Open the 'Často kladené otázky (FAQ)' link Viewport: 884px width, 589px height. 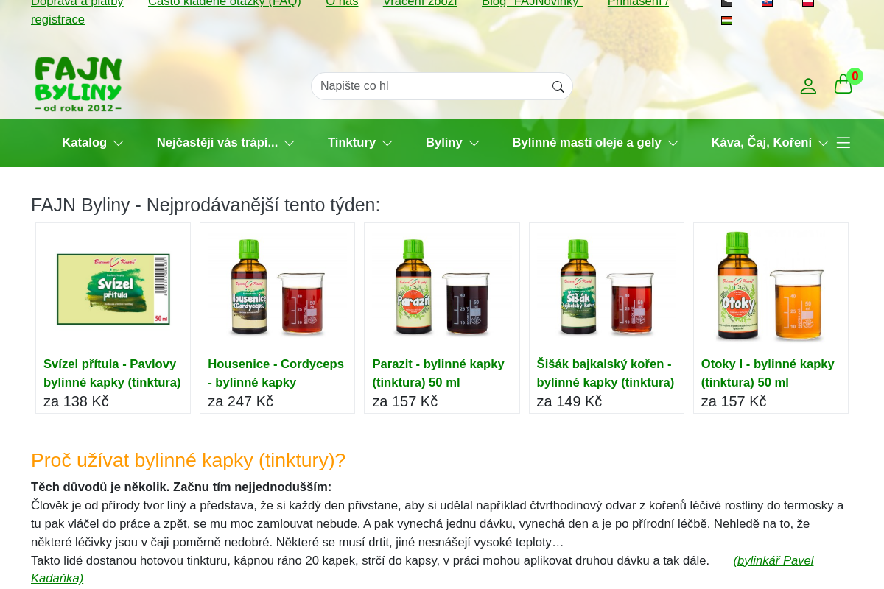(225, 3)
